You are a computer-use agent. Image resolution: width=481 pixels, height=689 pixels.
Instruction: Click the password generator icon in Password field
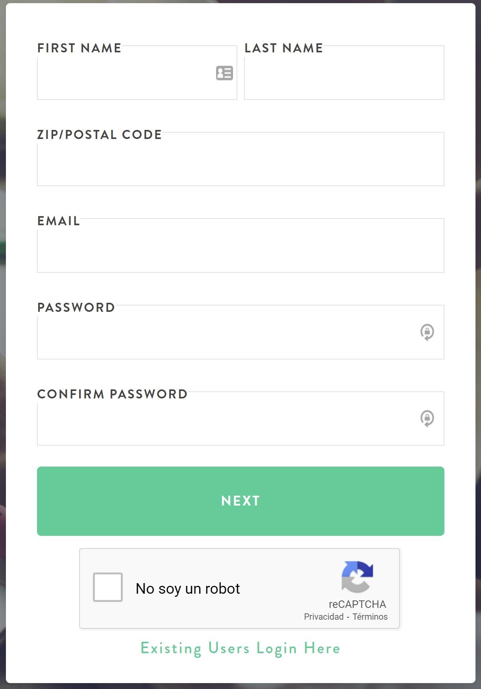[x=427, y=332]
